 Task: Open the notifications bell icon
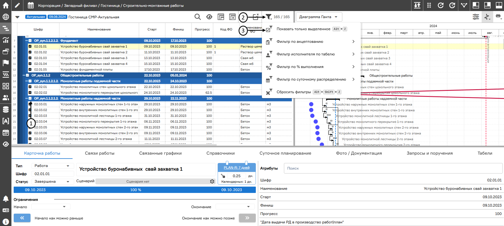pos(6,199)
